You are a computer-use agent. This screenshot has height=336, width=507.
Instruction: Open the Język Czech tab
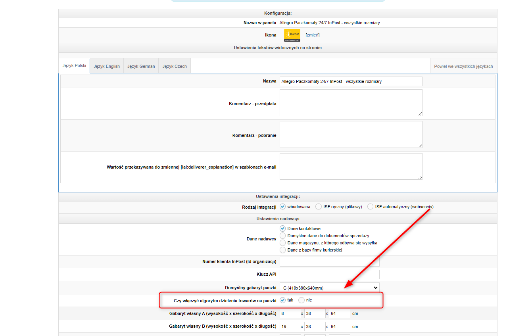(x=175, y=66)
